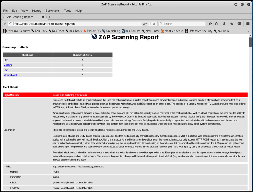Click the Alert Detail heading
253x192 pixels.
click(x=10, y=87)
